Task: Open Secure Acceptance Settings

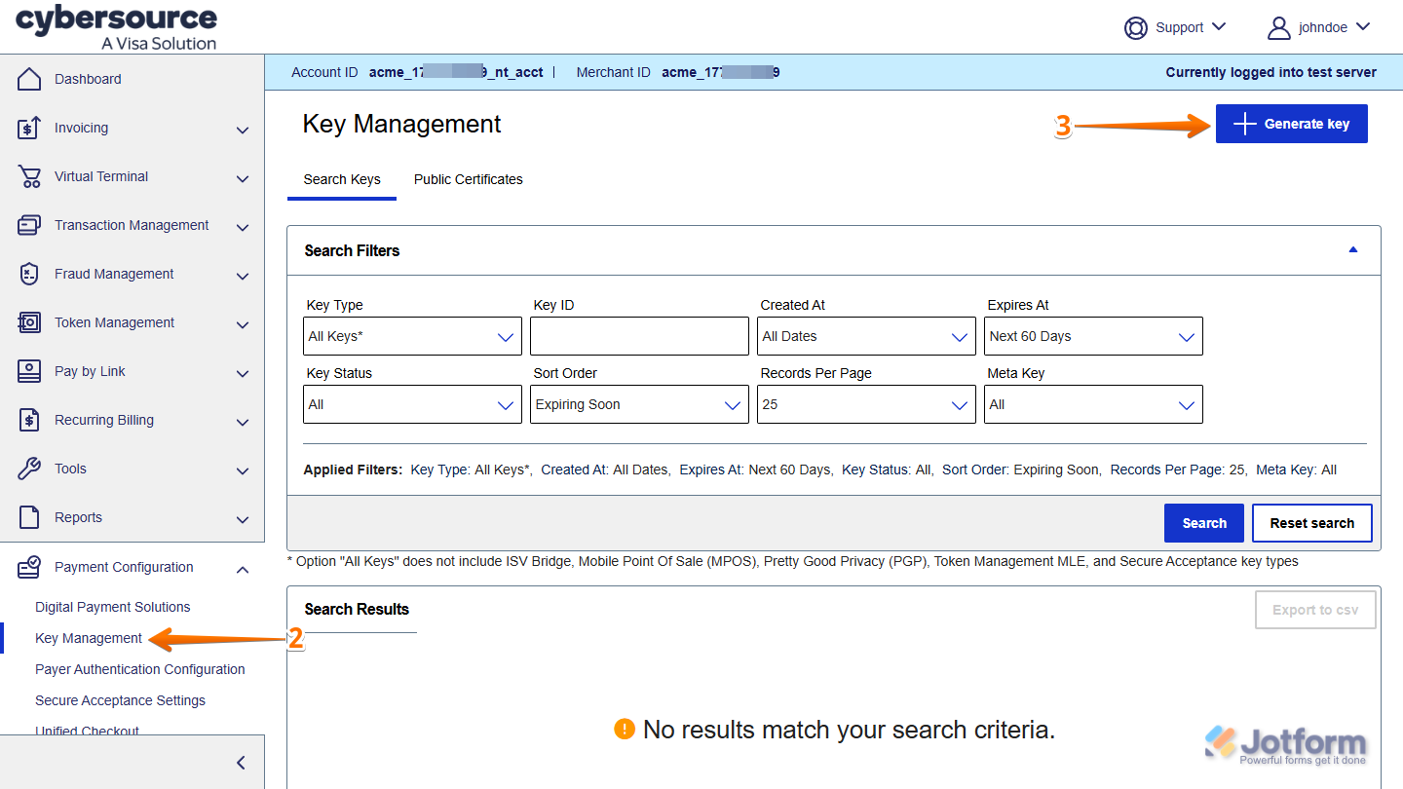Action: coord(121,700)
